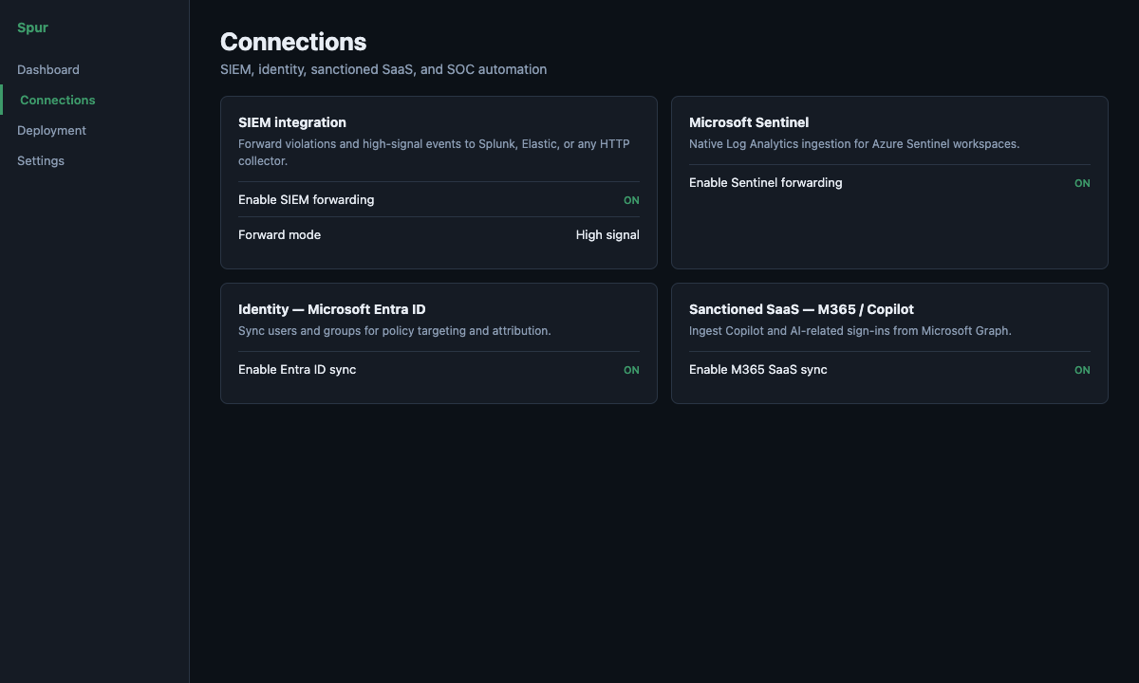Open the Dashboard page in sidebar
This screenshot has height=683, width=1139.
pyautogui.click(x=48, y=69)
